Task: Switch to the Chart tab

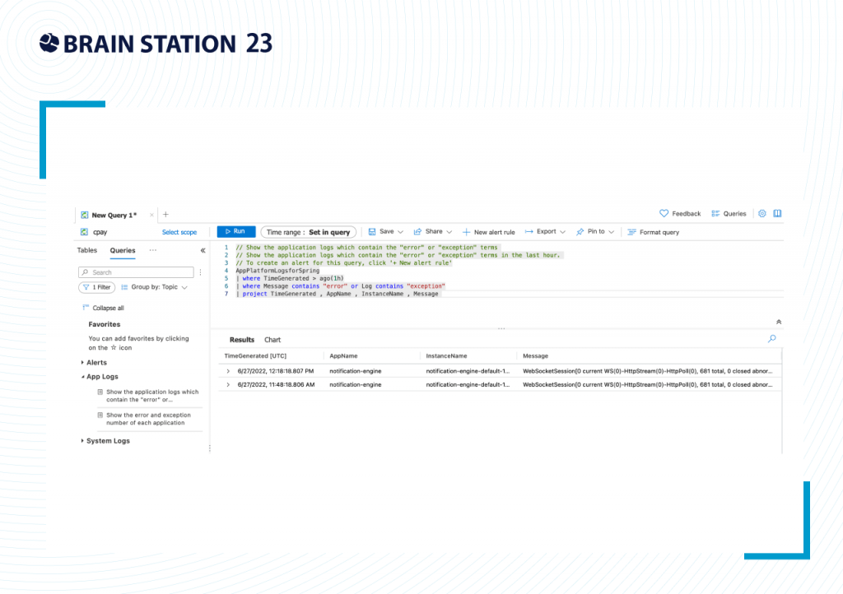Action: (272, 340)
